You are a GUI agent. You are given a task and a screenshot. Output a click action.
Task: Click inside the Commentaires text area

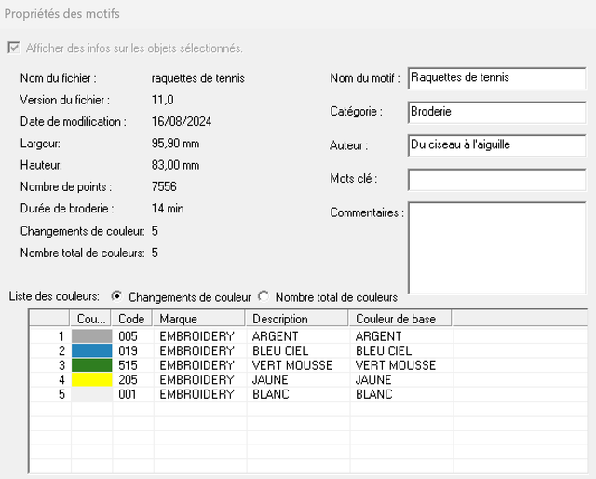pyautogui.click(x=496, y=248)
